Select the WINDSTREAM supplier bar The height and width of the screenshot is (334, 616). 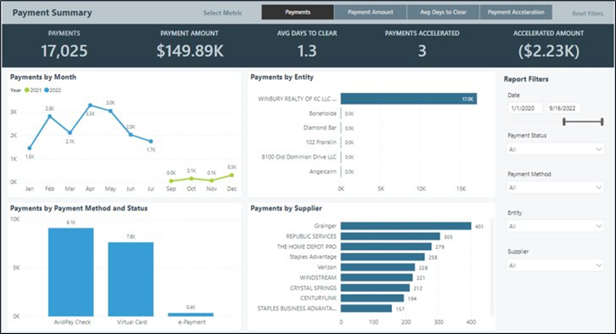(377, 278)
